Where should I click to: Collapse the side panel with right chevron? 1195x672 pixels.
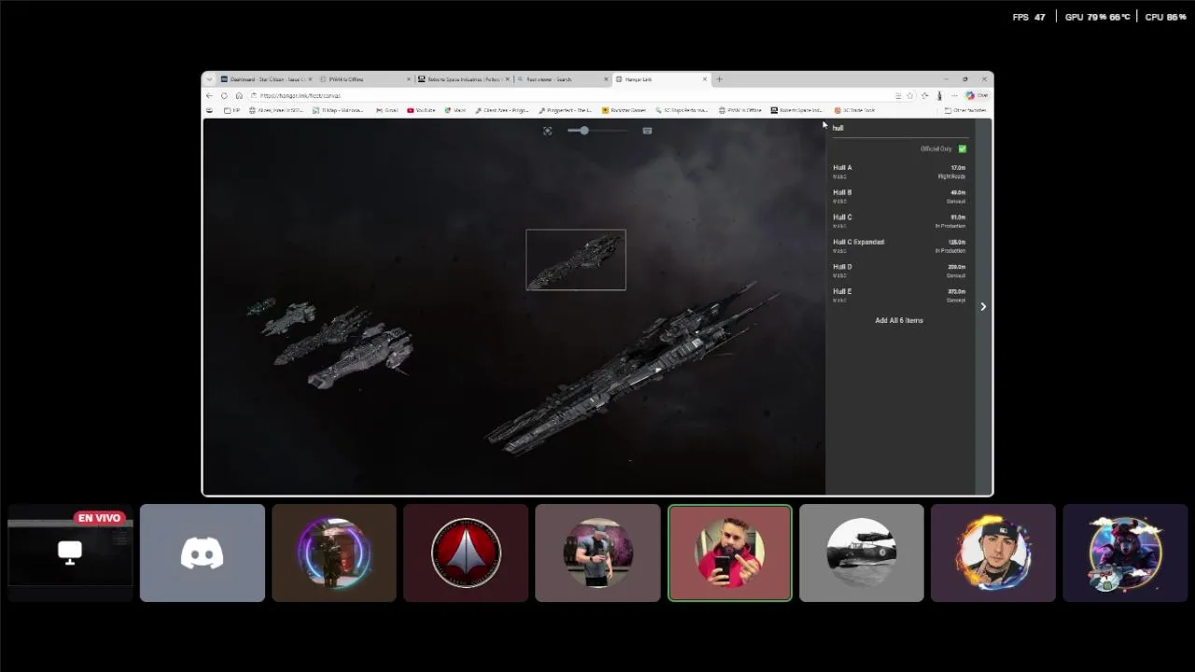[983, 306]
